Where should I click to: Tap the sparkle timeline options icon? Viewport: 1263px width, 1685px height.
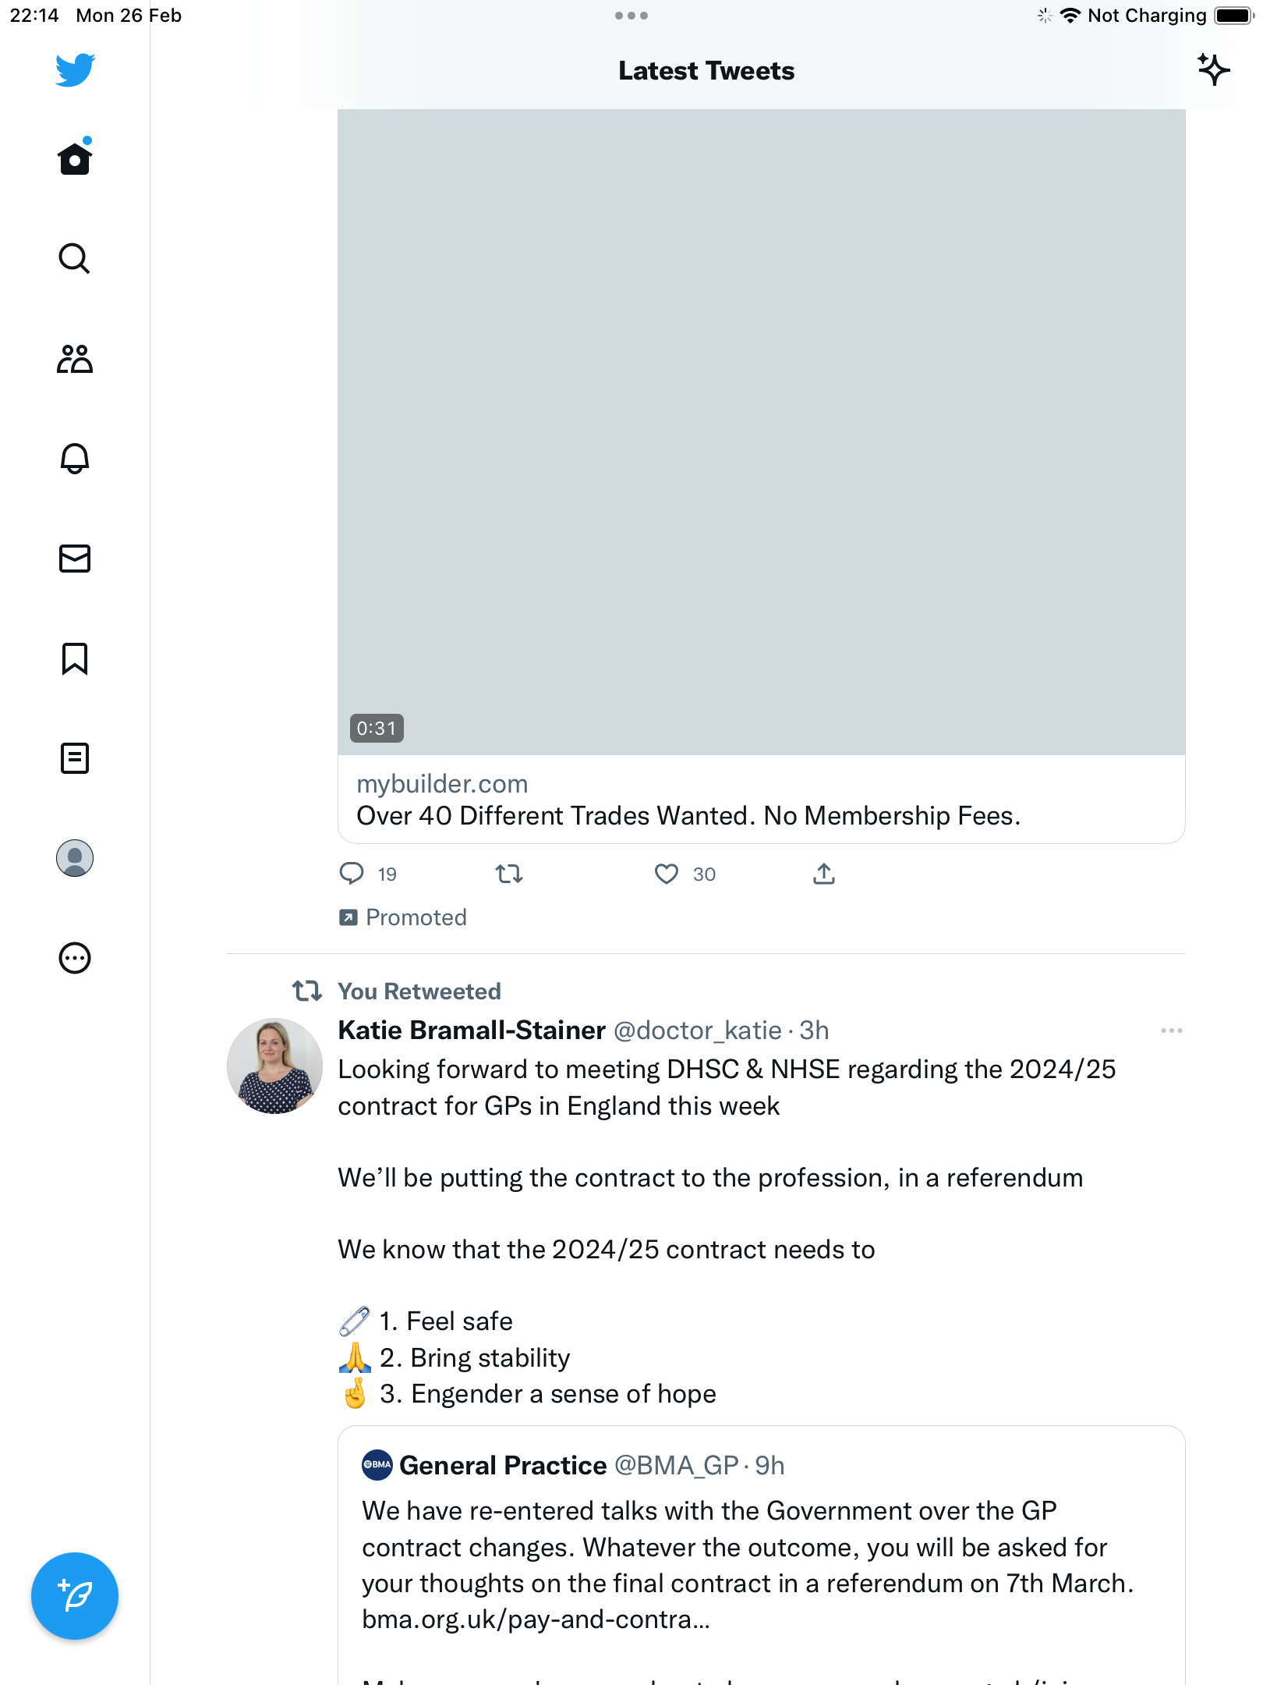(x=1214, y=70)
